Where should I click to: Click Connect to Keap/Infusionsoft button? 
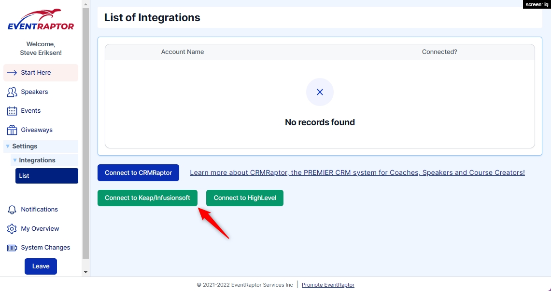[x=147, y=198]
